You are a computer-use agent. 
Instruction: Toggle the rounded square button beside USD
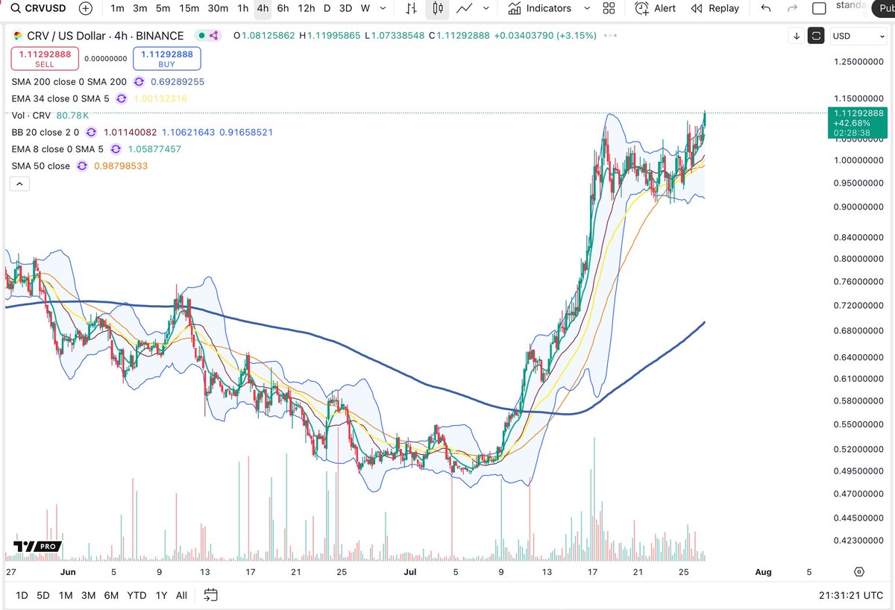coord(817,36)
